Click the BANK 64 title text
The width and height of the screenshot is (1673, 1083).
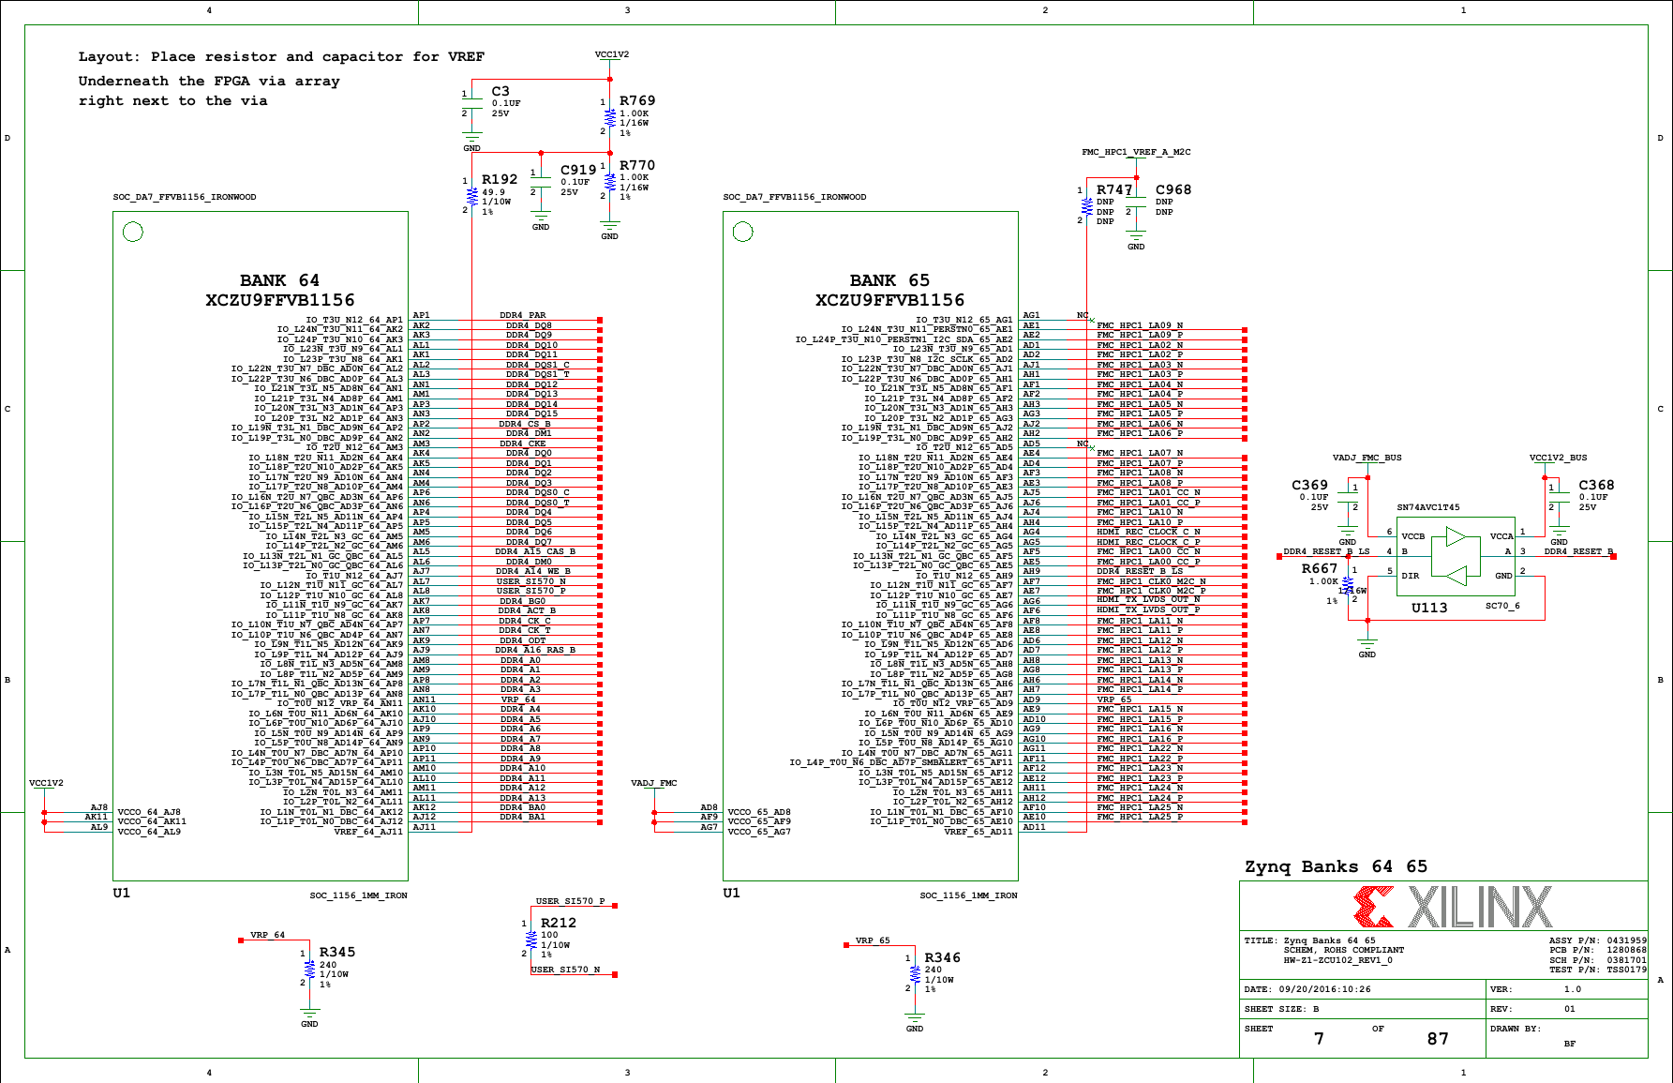tap(279, 281)
